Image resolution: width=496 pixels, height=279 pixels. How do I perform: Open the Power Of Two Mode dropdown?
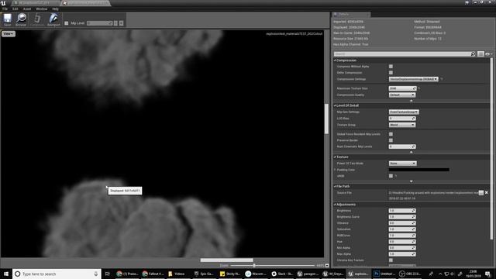pos(403,164)
